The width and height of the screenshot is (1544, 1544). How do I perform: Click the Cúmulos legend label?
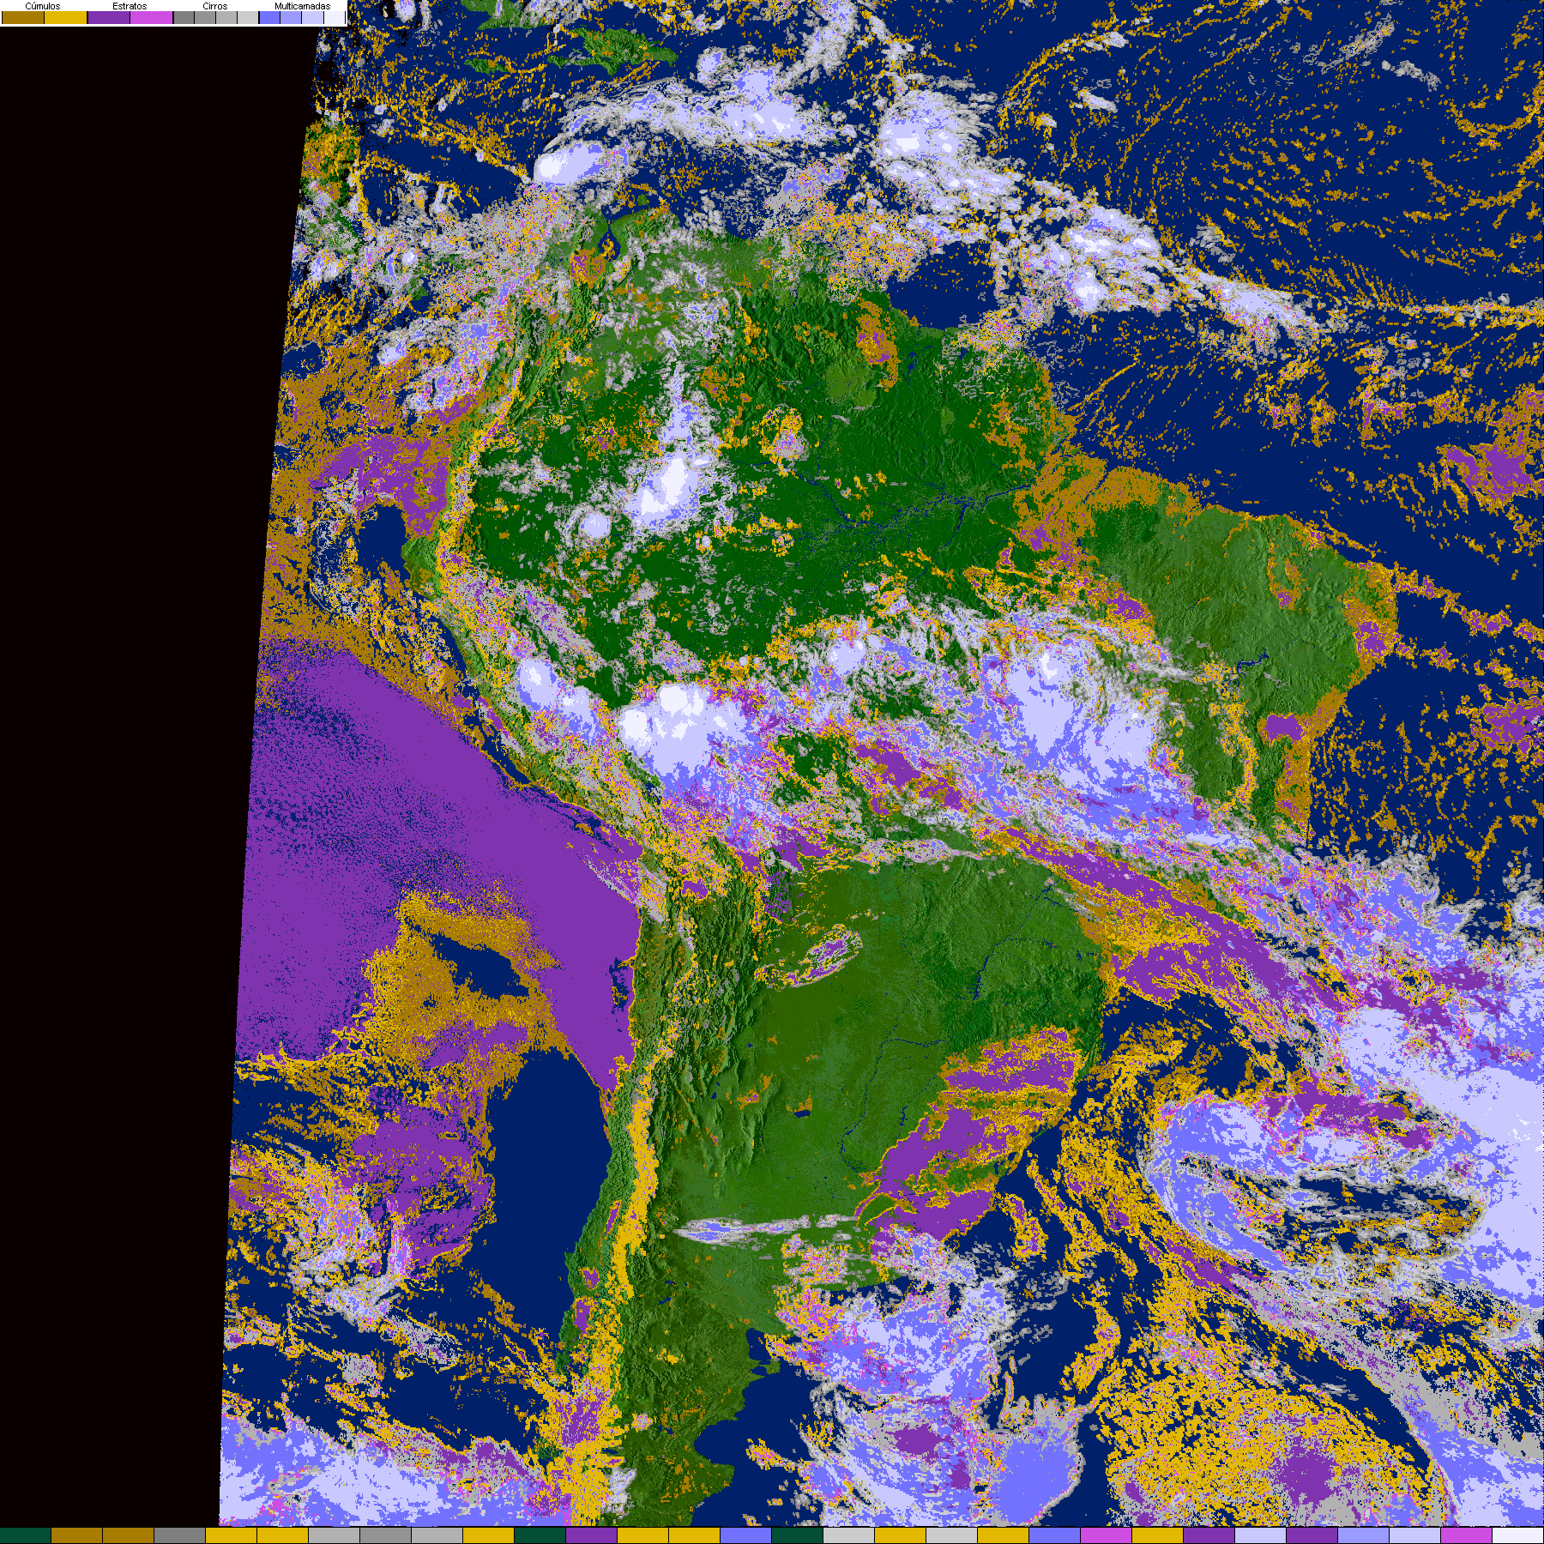[43, 6]
